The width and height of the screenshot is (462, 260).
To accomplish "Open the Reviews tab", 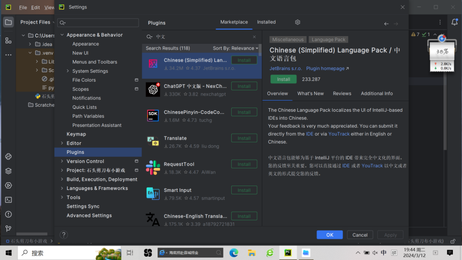I will pos(342,94).
